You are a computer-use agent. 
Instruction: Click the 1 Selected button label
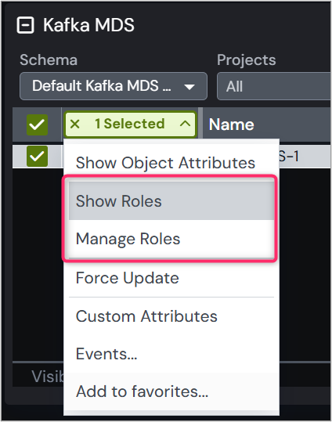click(129, 124)
